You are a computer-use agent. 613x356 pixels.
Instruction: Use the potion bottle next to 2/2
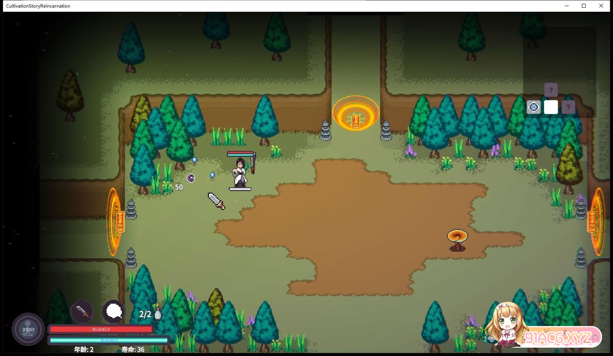pyautogui.click(x=158, y=313)
